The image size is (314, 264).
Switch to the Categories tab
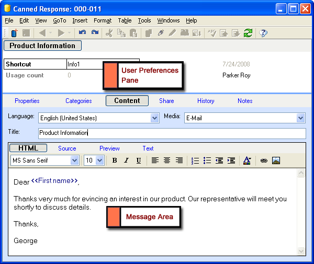click(x=78, y=101)
